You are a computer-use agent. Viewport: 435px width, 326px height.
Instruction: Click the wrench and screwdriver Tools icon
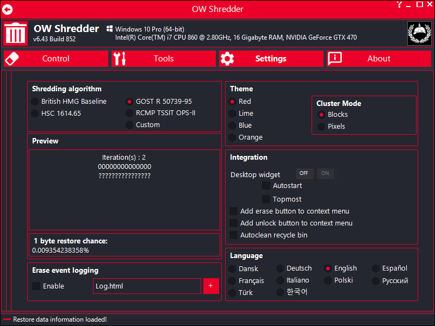pyautogui.click(x=120, y=59)
